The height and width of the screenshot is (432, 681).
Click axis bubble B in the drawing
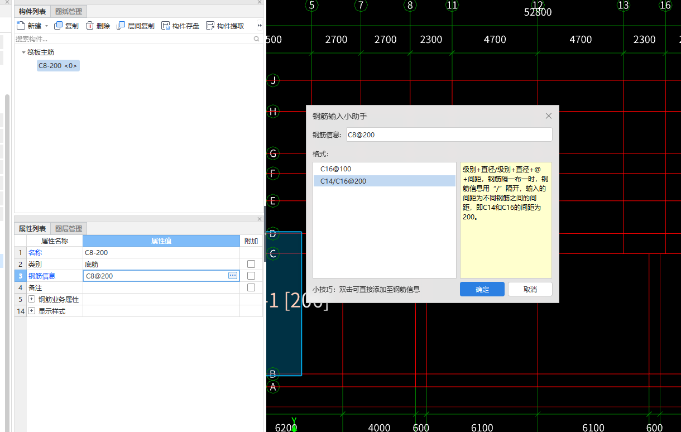[x=273, y=374]
